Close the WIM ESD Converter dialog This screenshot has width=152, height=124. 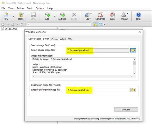click(139, 32)
